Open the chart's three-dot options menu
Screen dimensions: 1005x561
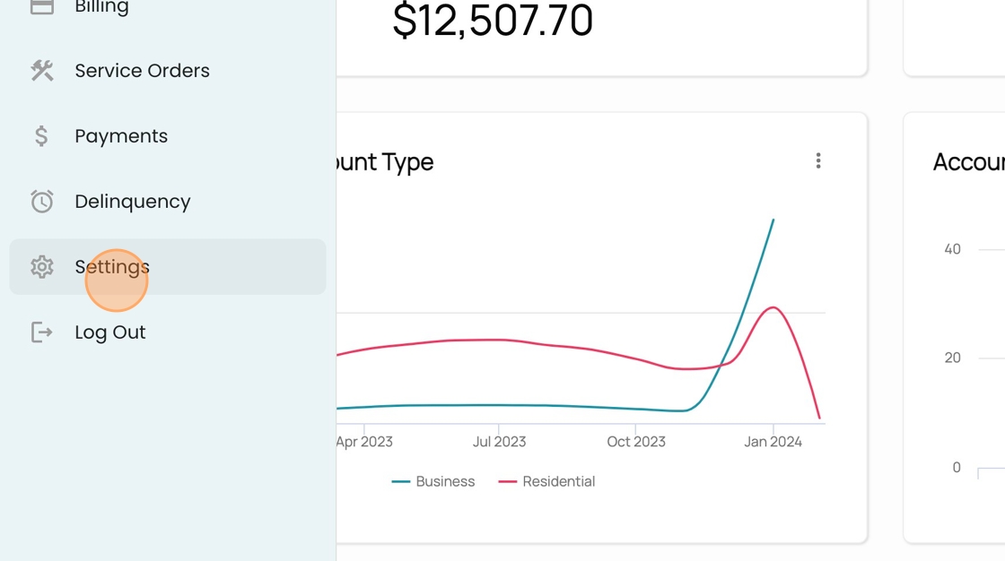pyautogui.click(x=817, y=160)
